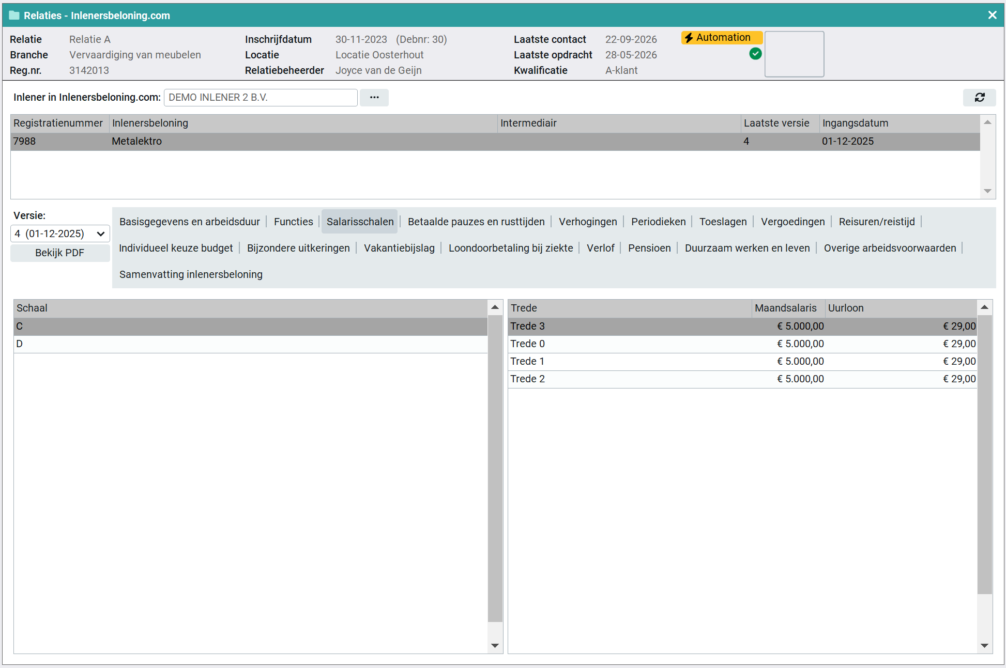This screenshot has height=668, width=1006.
Task: Open Duurzaam werken en leven tab
Action: 747,248
